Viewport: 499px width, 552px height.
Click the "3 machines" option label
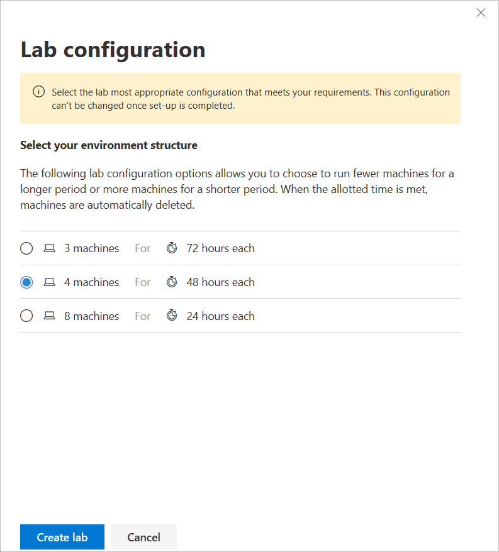(x=91, y=248)
